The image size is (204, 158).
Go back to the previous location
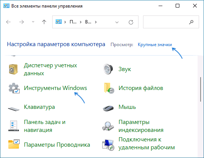8,22
